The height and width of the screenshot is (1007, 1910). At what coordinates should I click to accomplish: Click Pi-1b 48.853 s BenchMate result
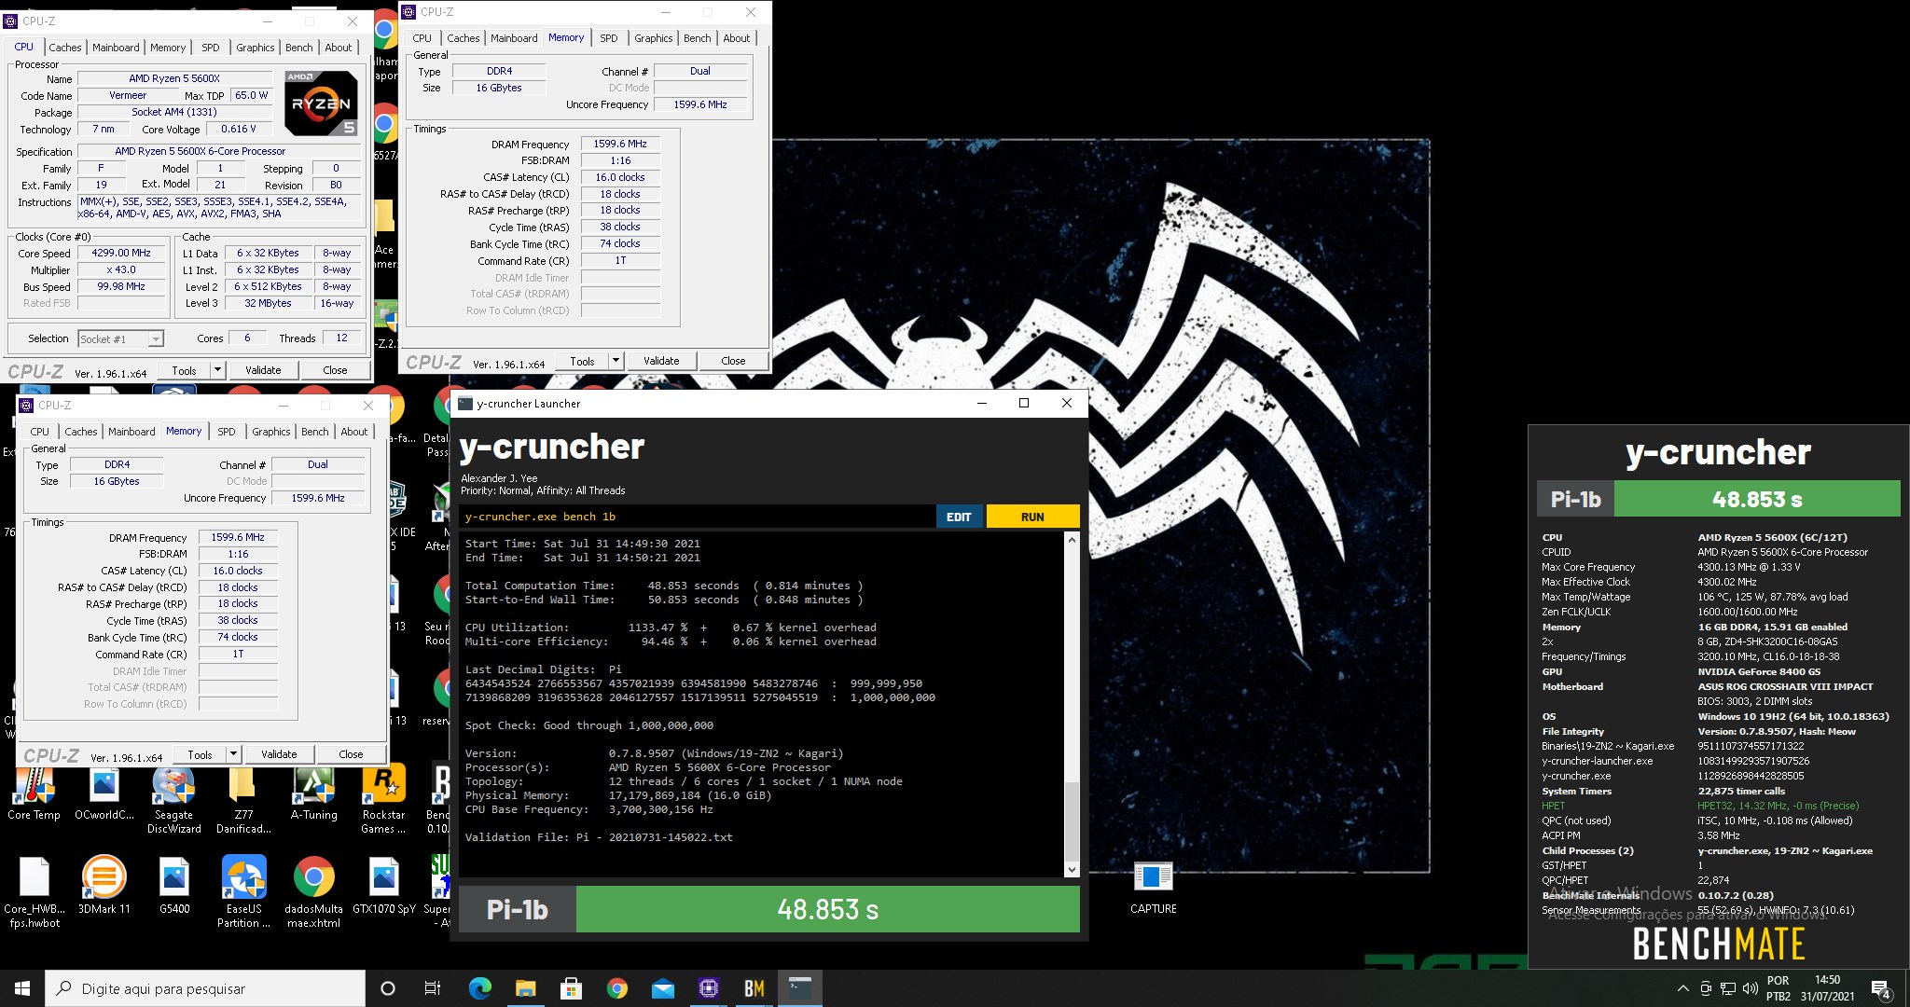pyautogui.click(x=1719, y=499)
